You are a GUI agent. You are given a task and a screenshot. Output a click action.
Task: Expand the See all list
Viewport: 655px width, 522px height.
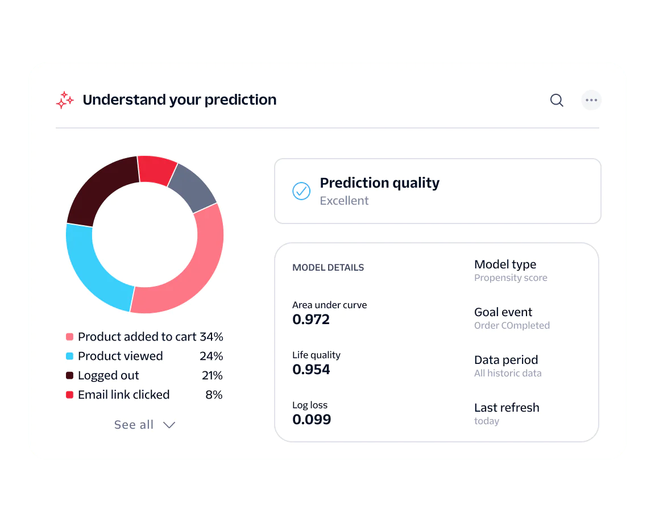coord(134,424)
